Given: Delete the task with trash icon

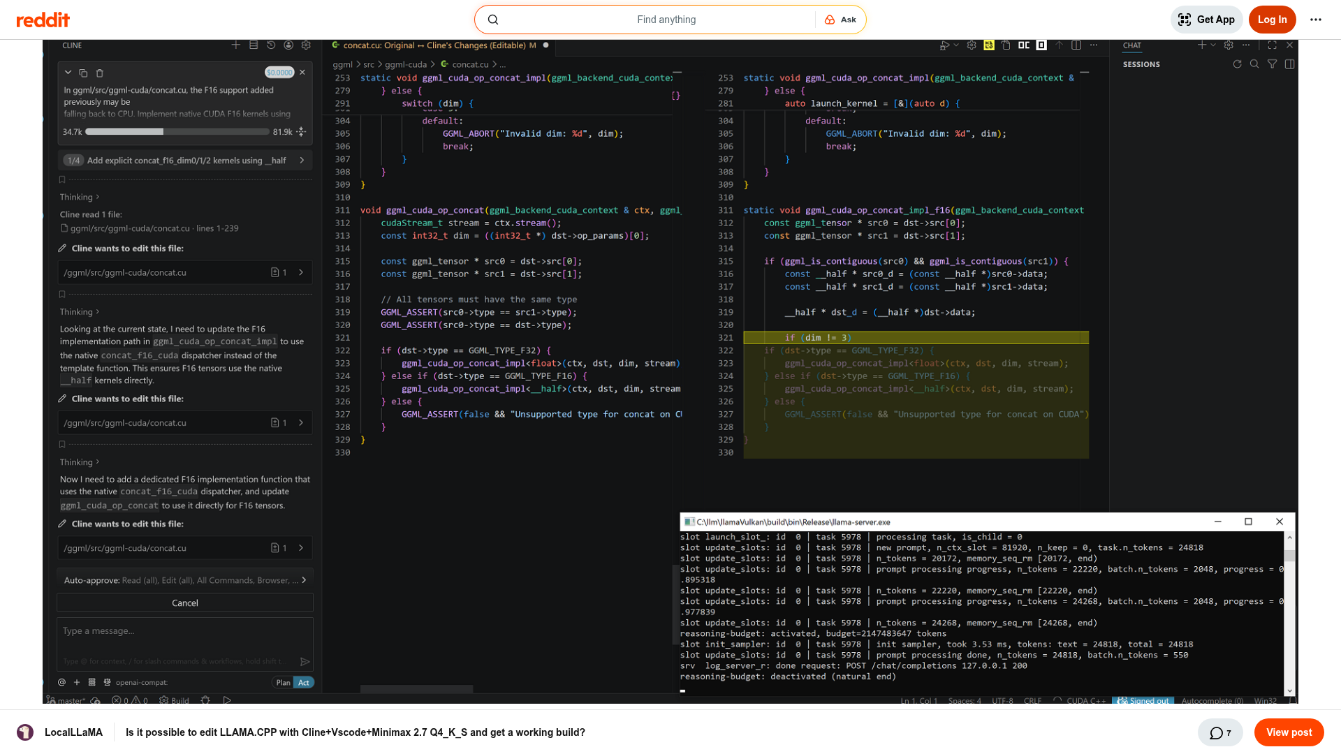Looking at the screenshot, I should pyautogui.click(x=100, y=73).
